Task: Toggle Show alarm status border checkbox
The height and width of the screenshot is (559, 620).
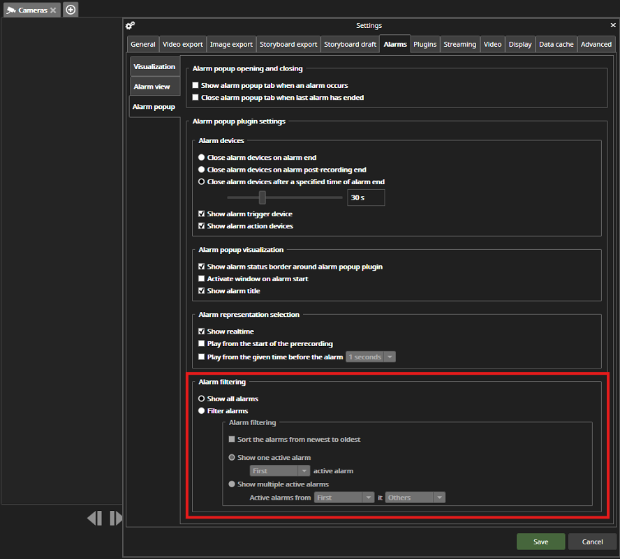Action: (x=202, y=267)
